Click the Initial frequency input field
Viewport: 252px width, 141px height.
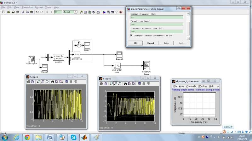coord(157,17)
